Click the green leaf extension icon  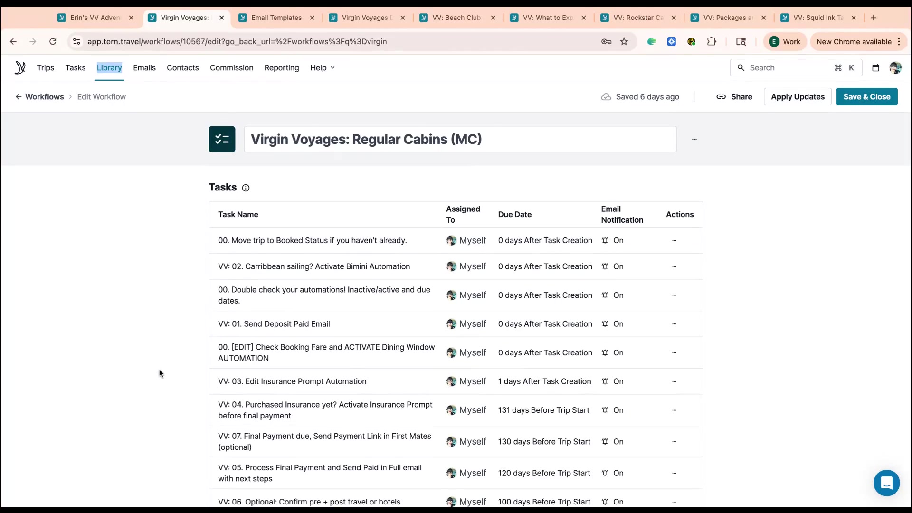(652, 42)
